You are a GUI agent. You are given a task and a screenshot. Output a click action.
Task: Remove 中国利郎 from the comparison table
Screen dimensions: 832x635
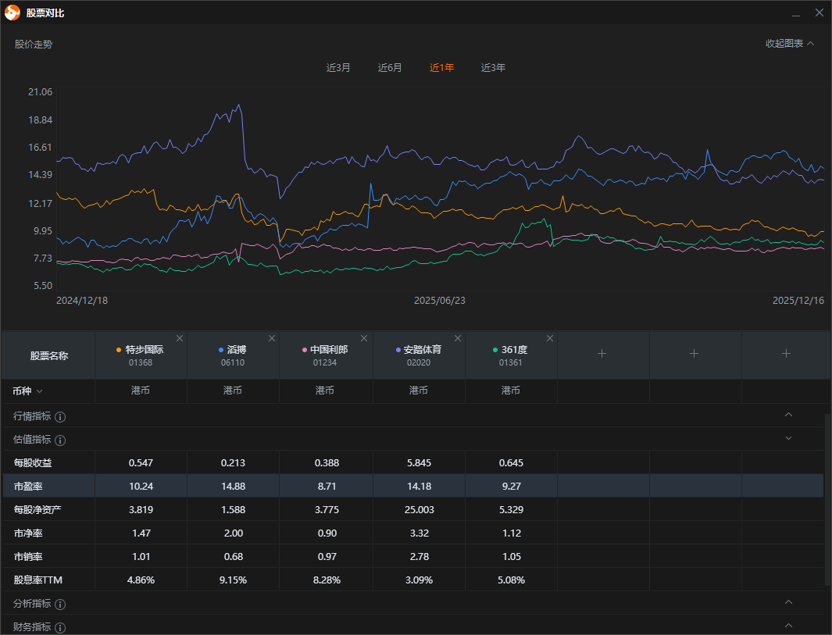point(364,338)
